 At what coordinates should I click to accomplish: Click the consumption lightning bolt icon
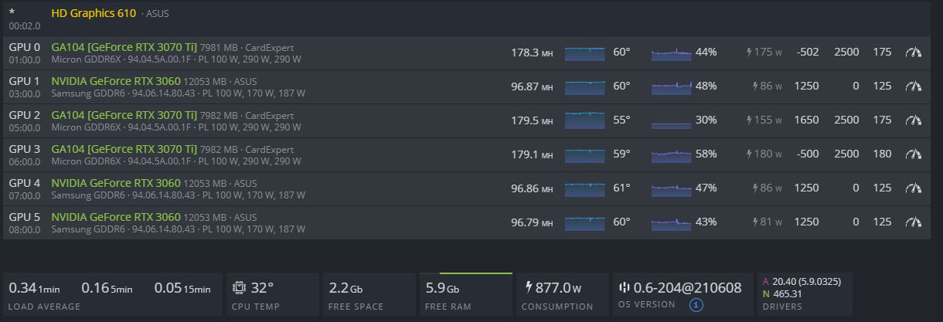529,288
